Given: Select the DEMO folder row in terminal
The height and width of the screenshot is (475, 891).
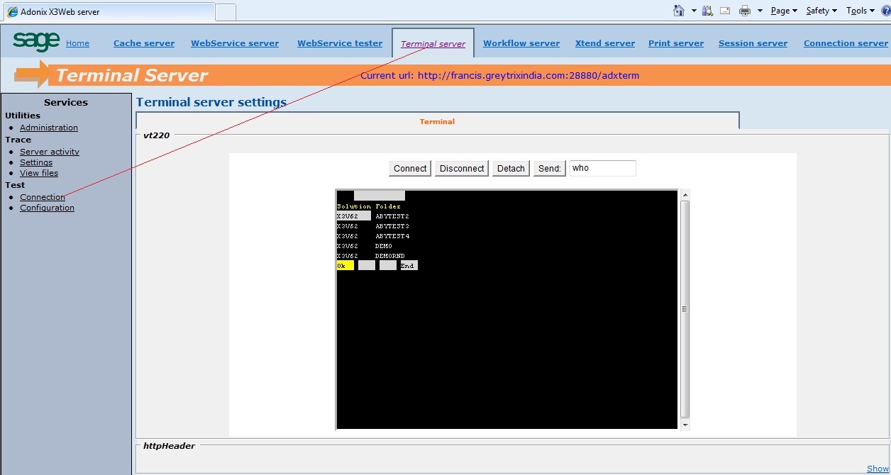Looking at the screenshot, I should click(x=365, y=246).
